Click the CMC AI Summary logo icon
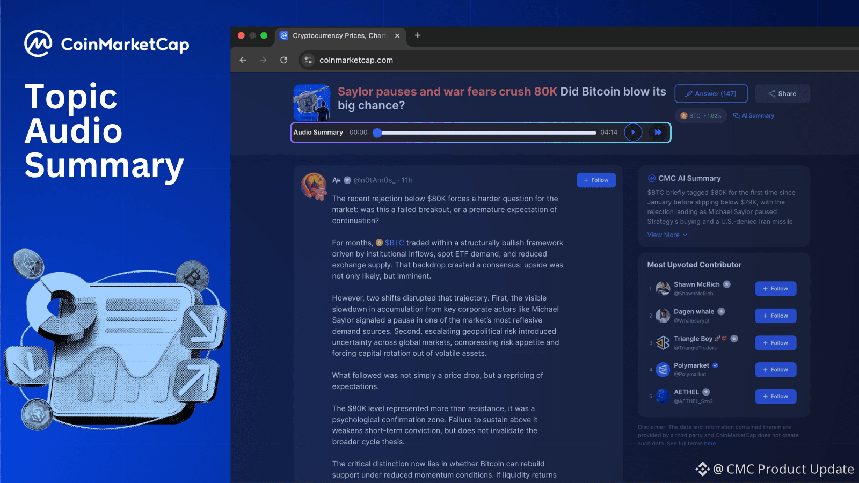Image resolution: width=859 pixels, height=483 pixels. point(652,178)
